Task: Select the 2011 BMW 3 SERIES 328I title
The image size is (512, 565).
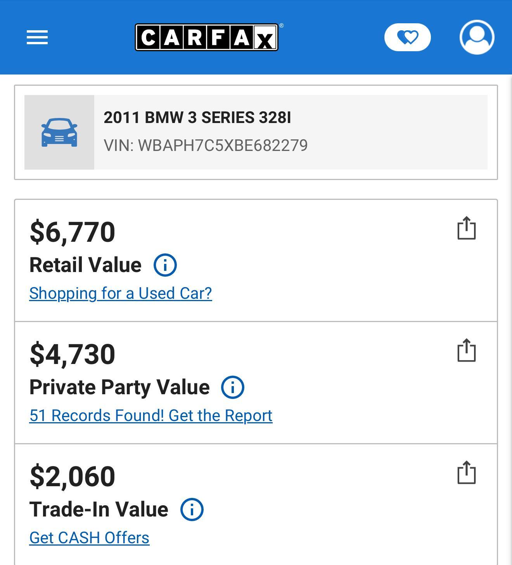Action: coord(197,118)
